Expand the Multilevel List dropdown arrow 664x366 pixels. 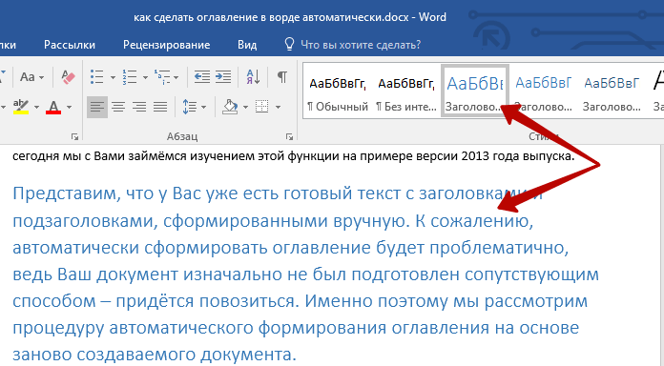pos(176,77)
